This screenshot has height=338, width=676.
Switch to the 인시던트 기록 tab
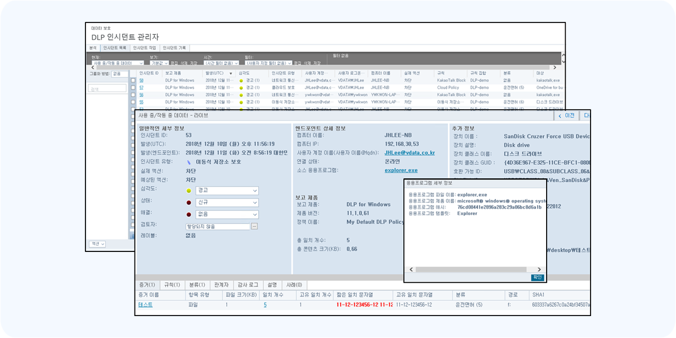coord(174,48)
